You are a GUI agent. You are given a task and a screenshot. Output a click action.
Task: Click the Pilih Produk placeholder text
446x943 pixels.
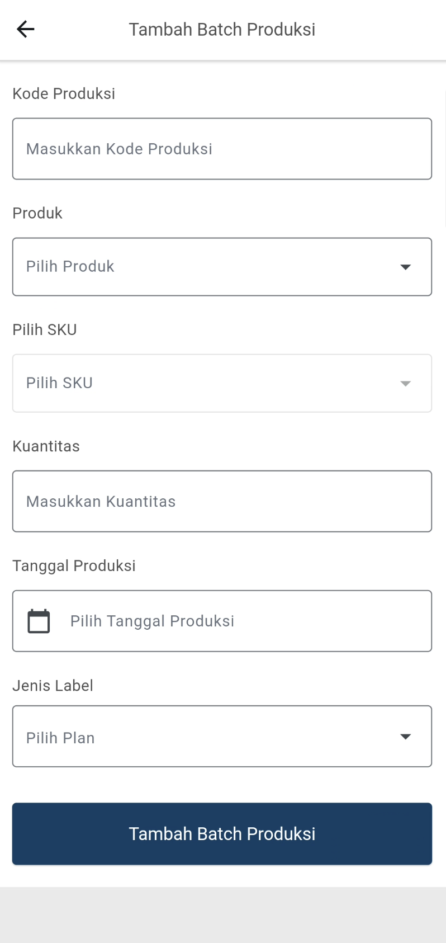click(70, 266)
